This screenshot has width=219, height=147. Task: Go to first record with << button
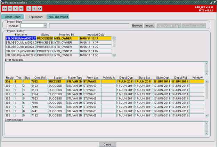[5, 9]
